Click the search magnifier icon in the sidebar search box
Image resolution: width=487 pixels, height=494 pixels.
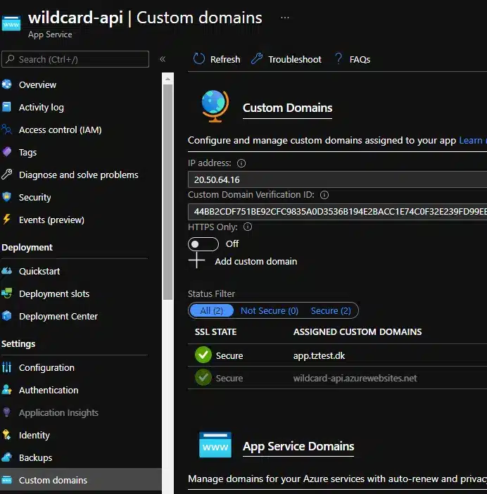point(10,59)
